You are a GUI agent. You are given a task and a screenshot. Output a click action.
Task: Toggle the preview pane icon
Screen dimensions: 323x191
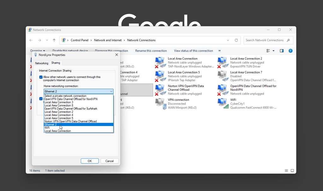pos(282,51)
